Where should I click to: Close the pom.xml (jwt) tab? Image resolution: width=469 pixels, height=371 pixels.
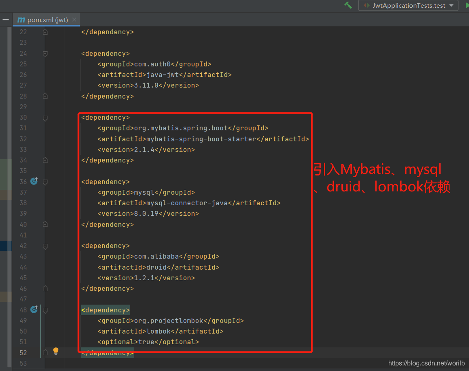[x=74, y=20]
